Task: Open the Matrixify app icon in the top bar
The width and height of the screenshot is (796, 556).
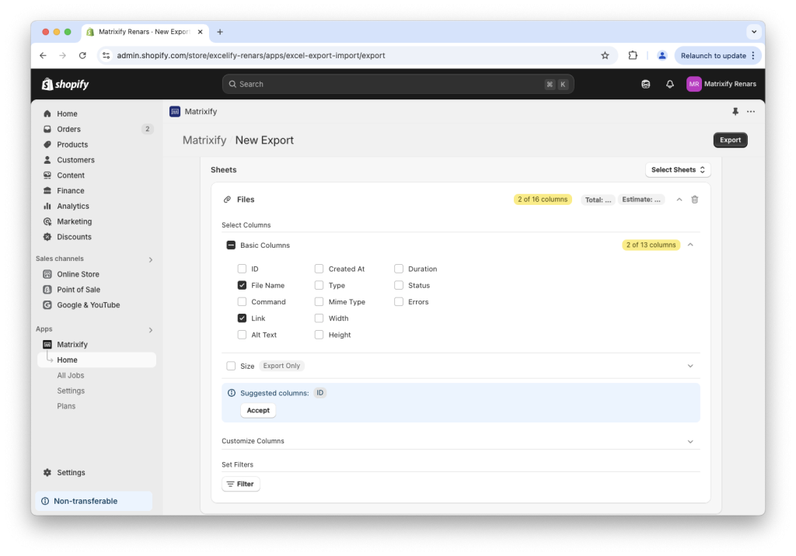Action: tap(175, 111)
